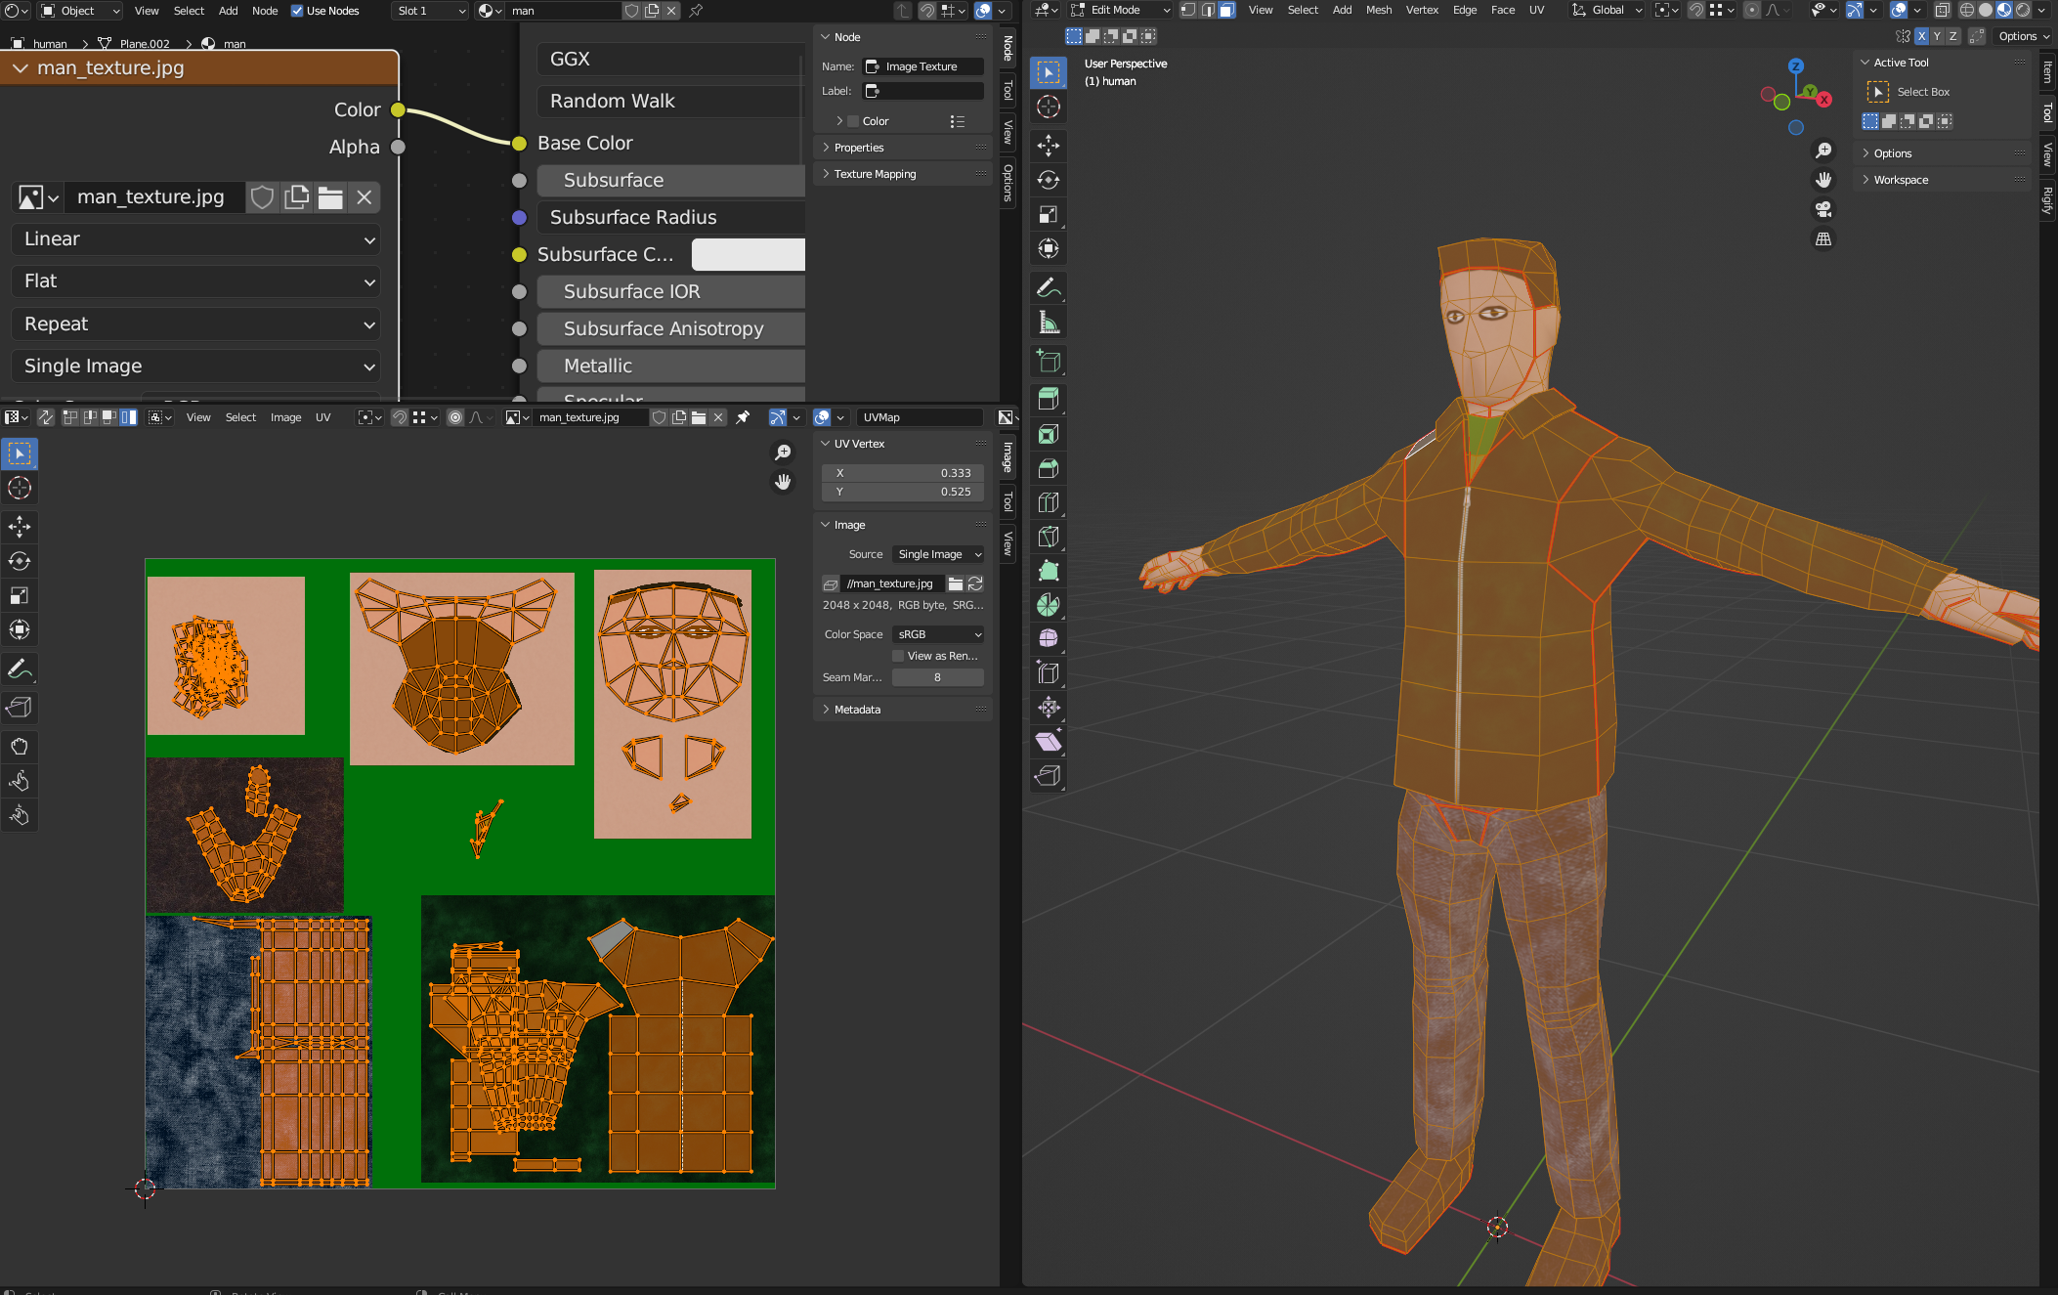Click the UV Vertex X value field

coord(902,473)
